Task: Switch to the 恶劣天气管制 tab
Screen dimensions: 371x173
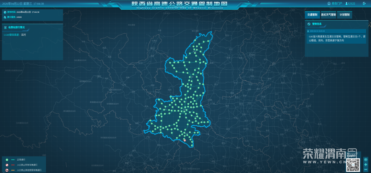Action: pyautogui.click(x=328, y=15)
